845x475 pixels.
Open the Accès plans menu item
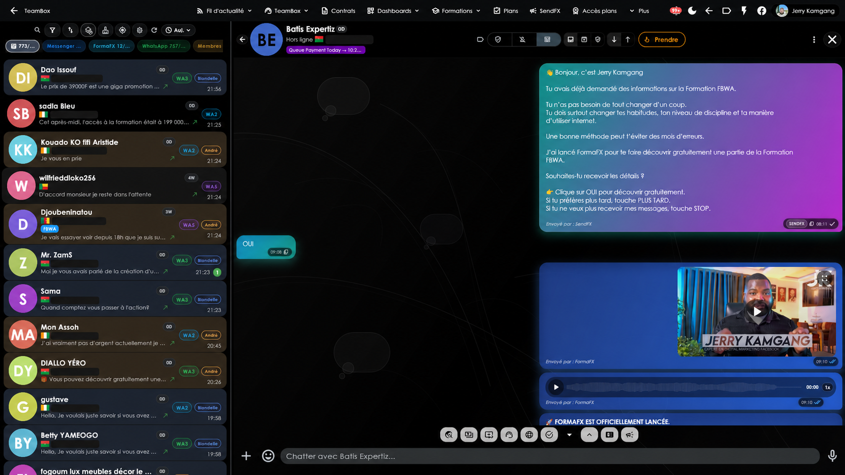pos(594,11)
